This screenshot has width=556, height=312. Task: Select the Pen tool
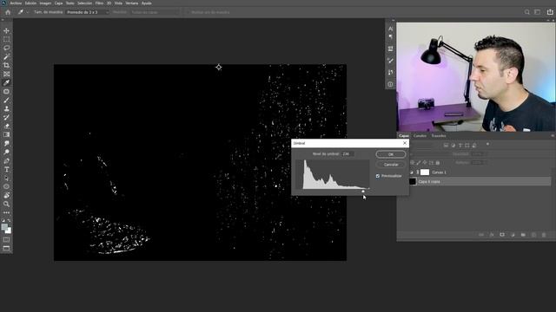(x=6, y=160)
